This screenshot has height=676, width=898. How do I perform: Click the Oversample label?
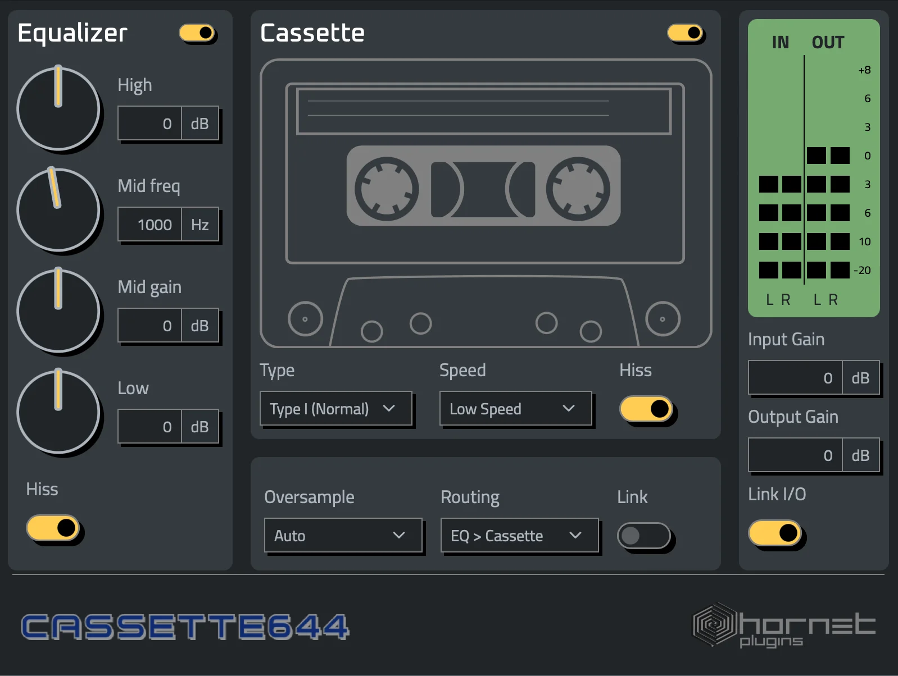coord(309,497)
